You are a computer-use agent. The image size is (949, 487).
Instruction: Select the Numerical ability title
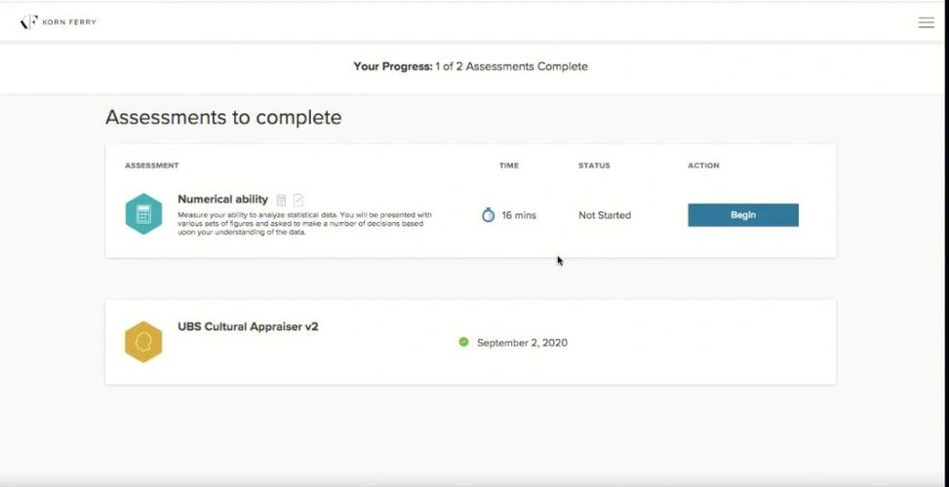tap(222, 200)
